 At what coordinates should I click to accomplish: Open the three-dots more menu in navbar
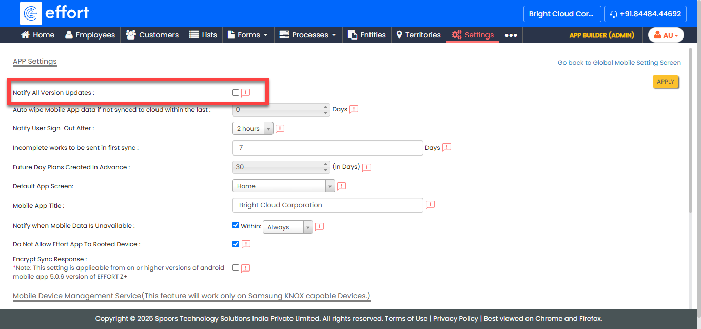point(511,35)
